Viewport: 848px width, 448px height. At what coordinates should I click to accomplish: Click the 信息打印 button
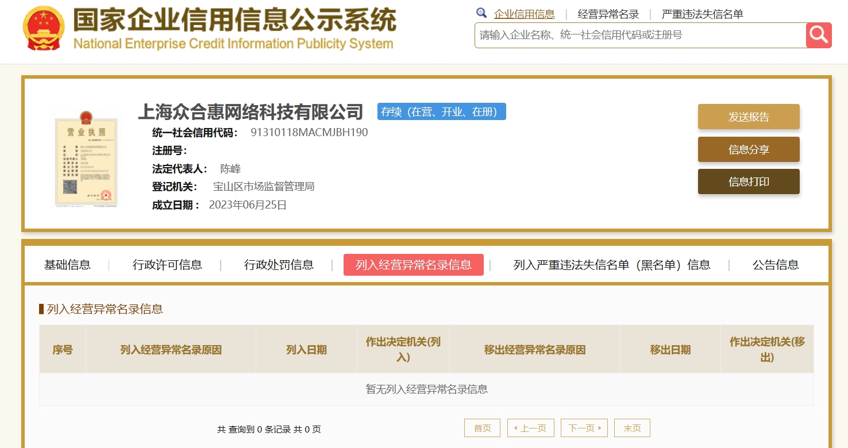749,181
